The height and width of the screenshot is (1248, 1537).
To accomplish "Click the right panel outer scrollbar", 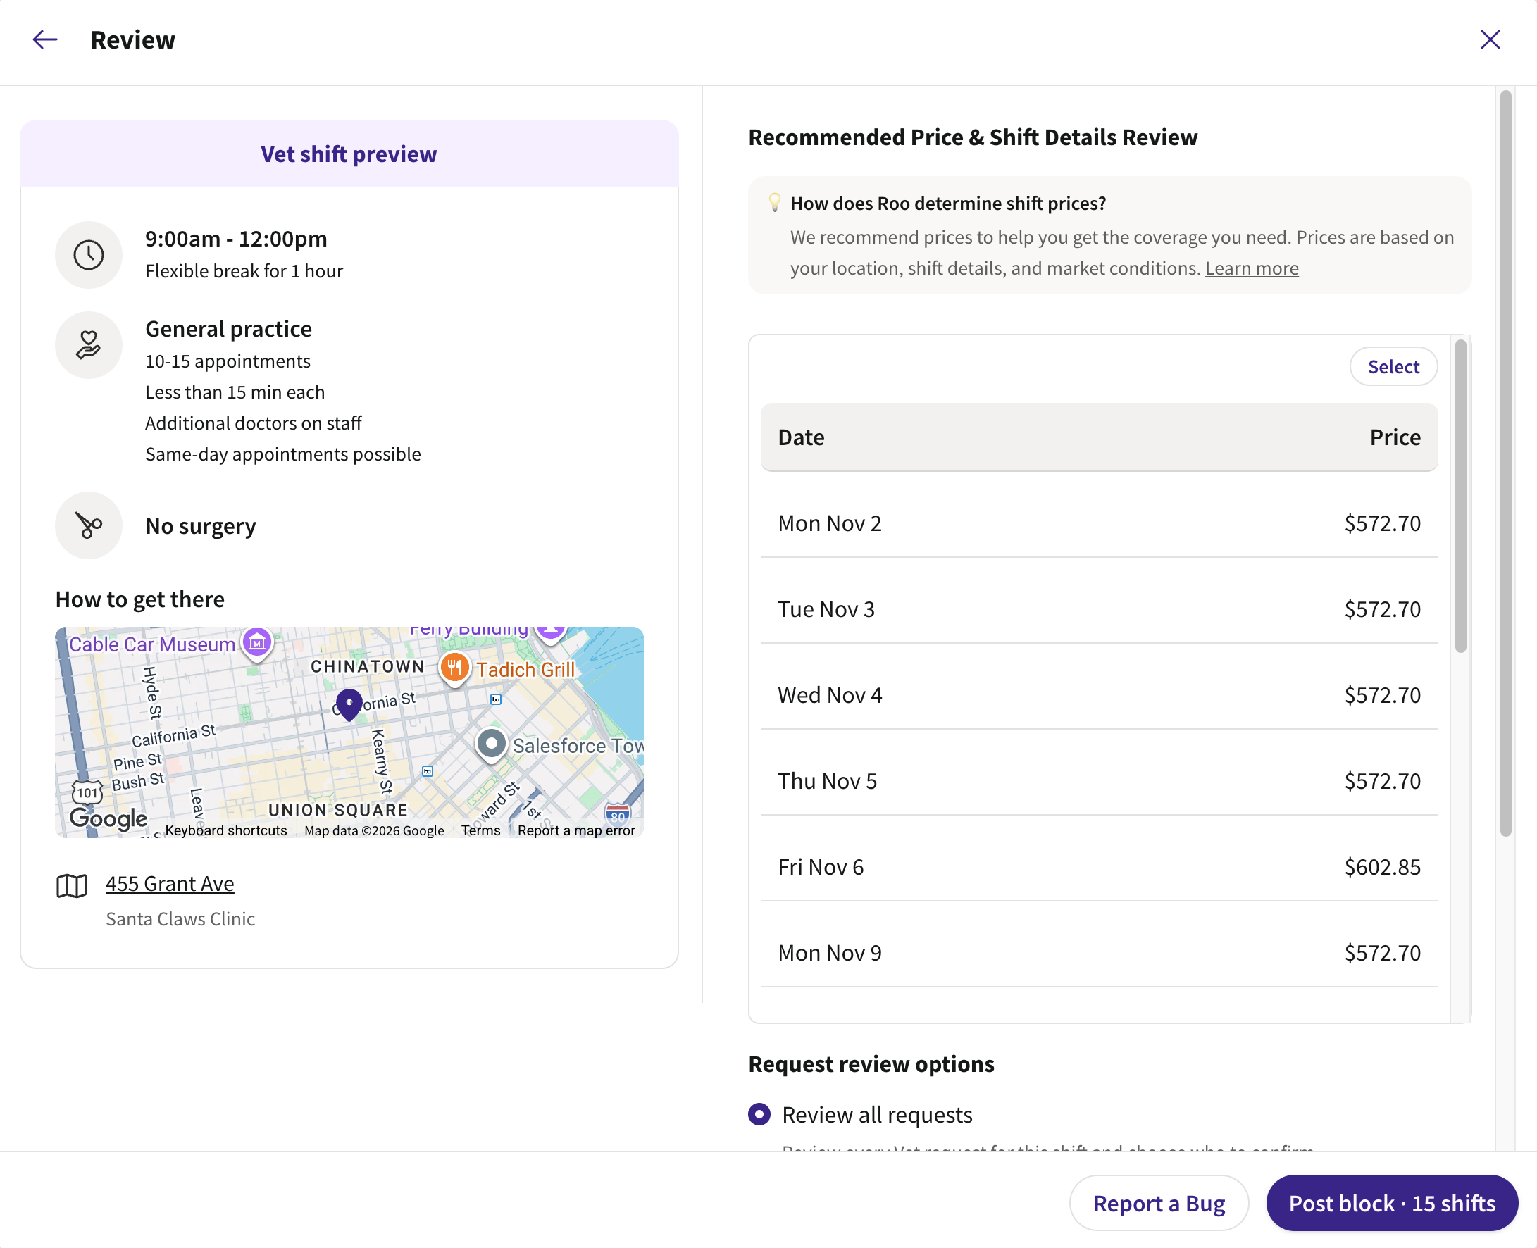I will point(1505,463).
